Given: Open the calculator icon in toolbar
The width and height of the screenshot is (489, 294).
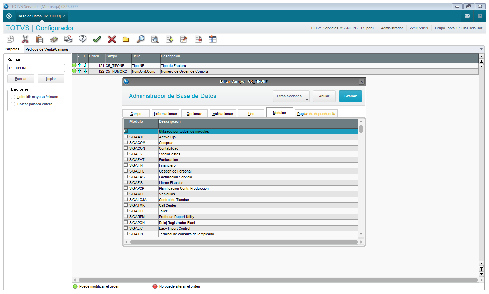Looking at the screenshot, I should [x=54, y=39].
